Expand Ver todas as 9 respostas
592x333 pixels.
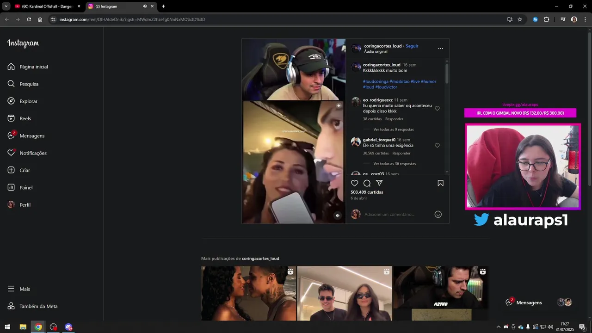(x=394, y=129)
